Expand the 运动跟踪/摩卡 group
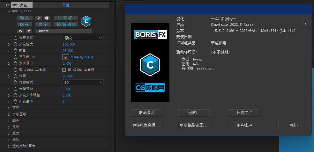This screenshot has width=314, height=152. pos(9,146)
